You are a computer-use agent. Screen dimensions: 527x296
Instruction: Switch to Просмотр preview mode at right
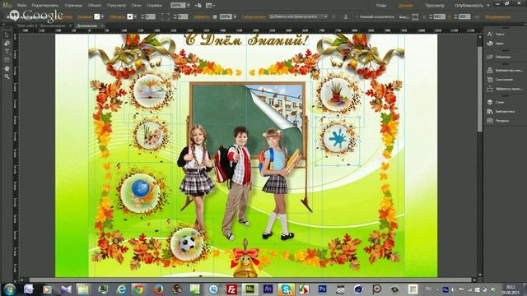click(x=435, y=6)
